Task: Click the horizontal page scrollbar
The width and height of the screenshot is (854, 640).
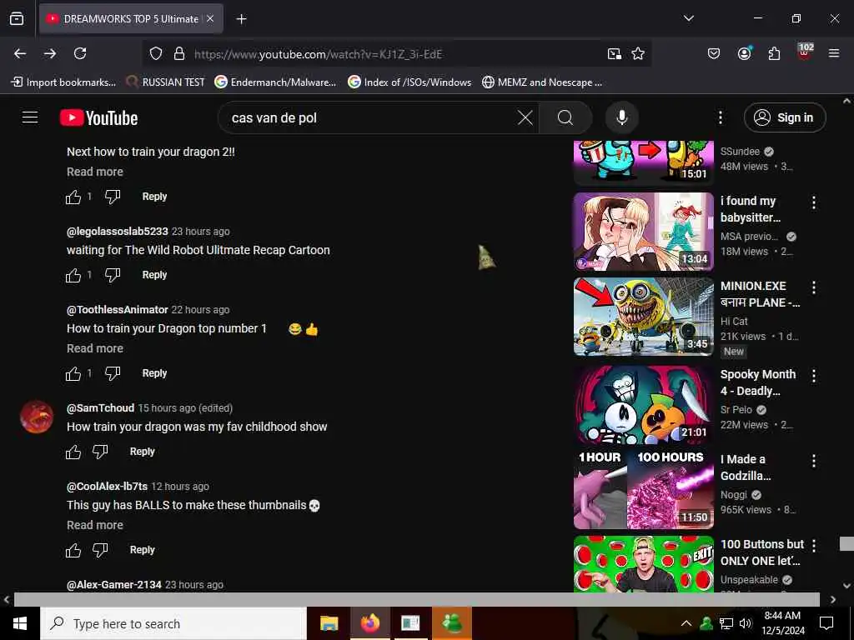Action: [417, 599]
